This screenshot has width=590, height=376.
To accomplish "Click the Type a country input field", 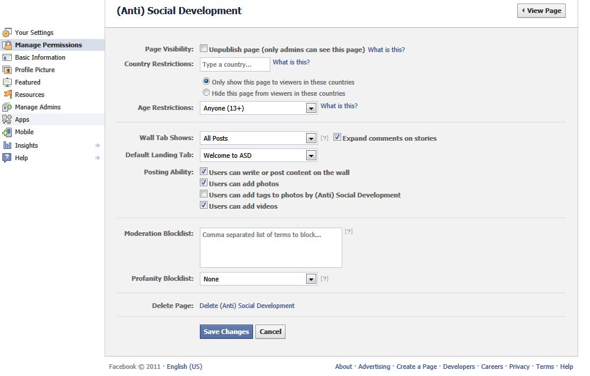I will 235,64.
